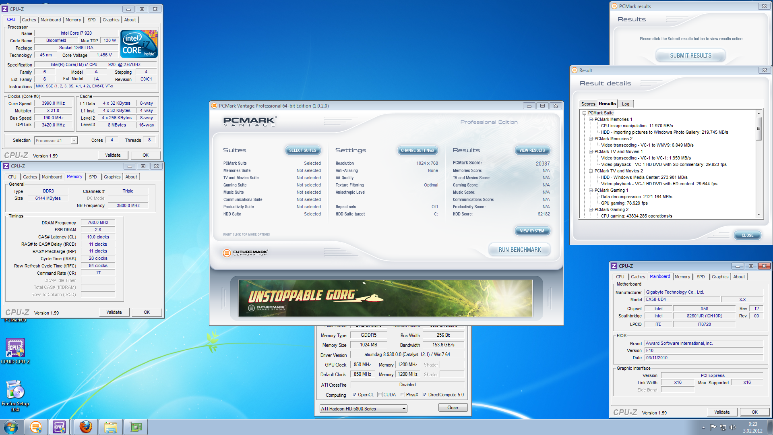Collapse the PCMark Memories 2 node
Viewport: 773px width, 435px height.
[591, 139]
